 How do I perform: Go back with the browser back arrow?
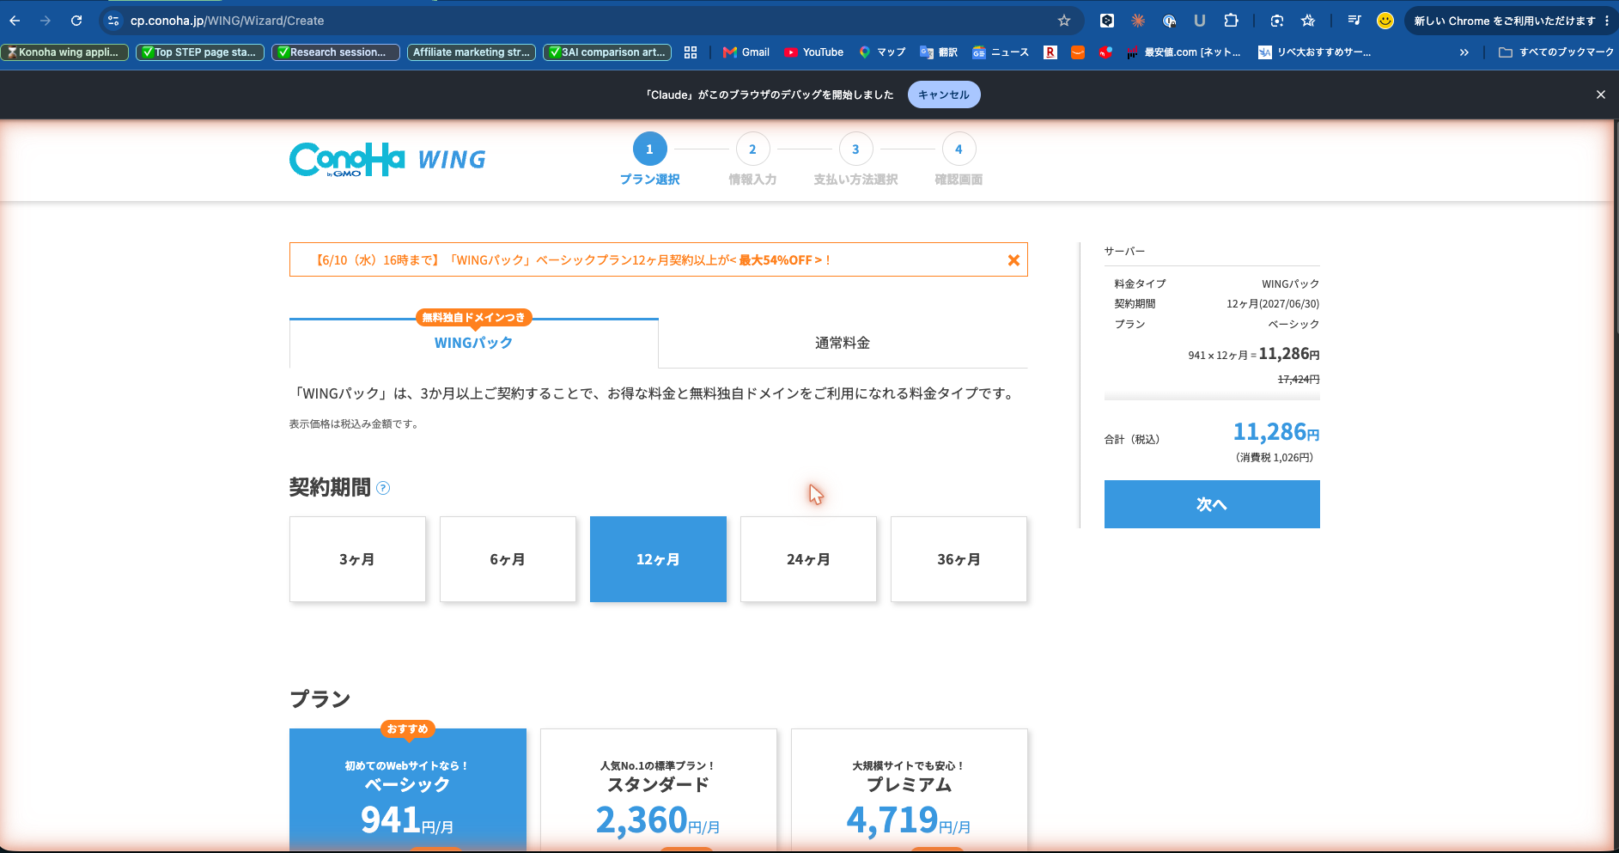(x=15, y=21)
